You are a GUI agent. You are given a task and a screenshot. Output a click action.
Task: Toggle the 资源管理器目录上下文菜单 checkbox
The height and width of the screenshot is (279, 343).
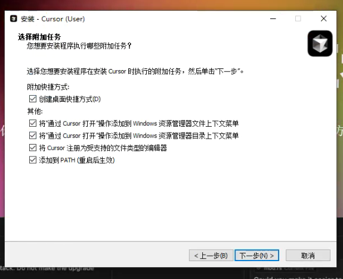click(x=33, y=136)
